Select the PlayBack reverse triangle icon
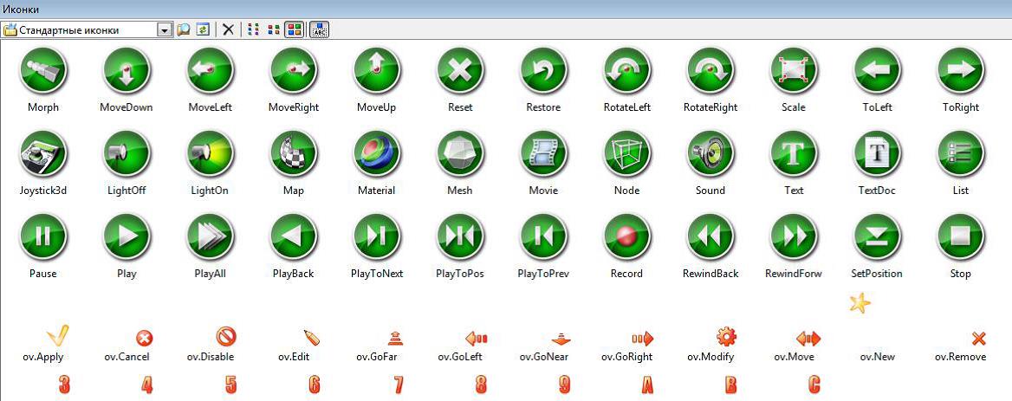Image resolution: width=1012 pixels, height=401 pixels. (x=294, y=237)
